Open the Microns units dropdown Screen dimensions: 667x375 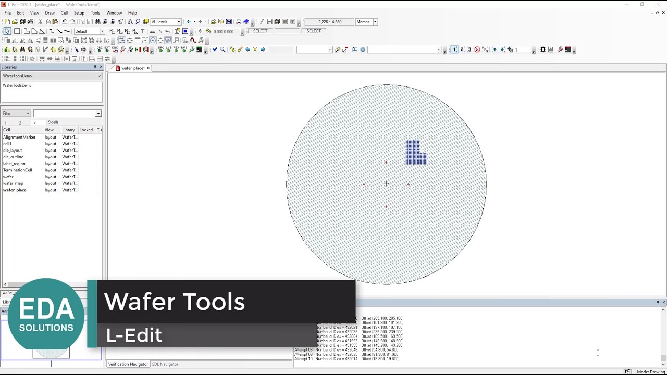click(x=375, y=22)
